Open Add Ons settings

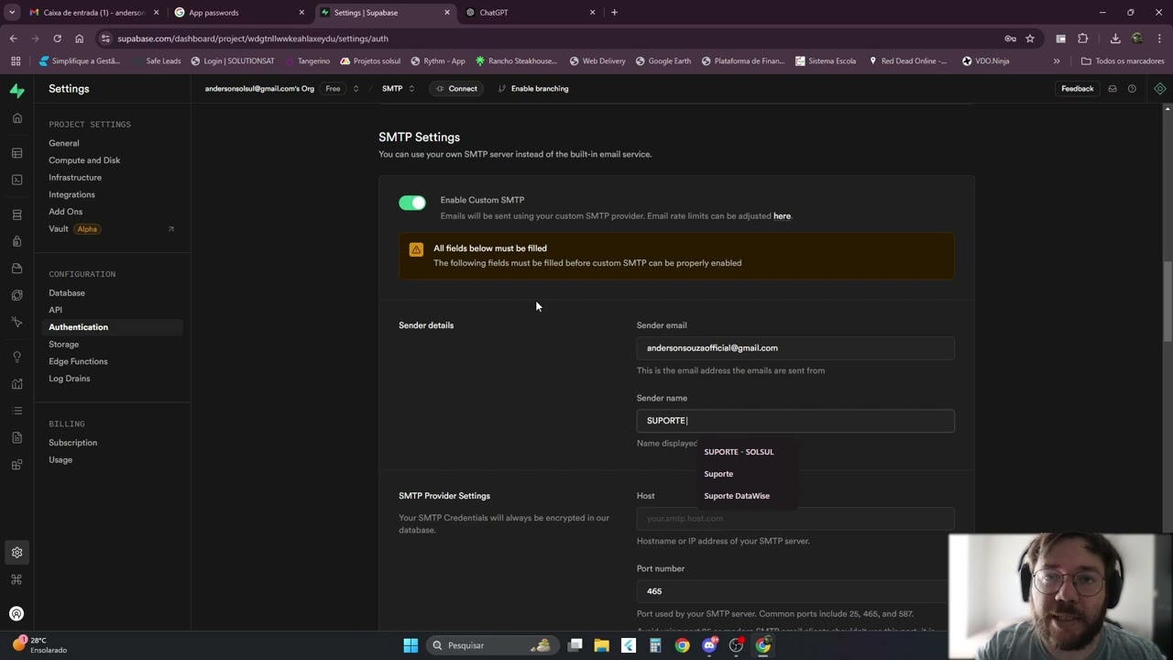coord(65,212)
